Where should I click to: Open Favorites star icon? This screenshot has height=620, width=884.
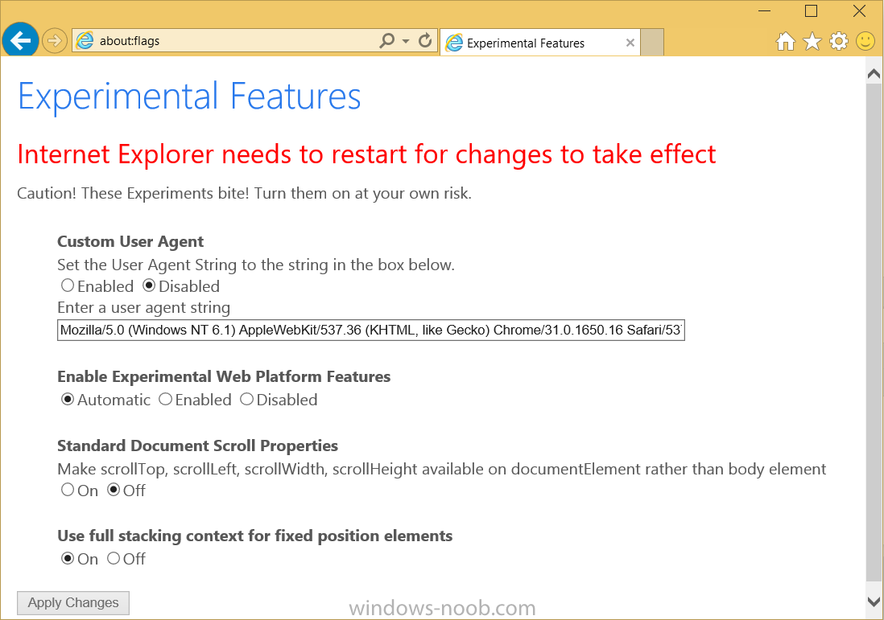tap(812, 41)
